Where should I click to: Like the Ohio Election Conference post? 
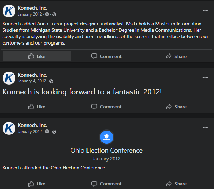tap(37, 184)
